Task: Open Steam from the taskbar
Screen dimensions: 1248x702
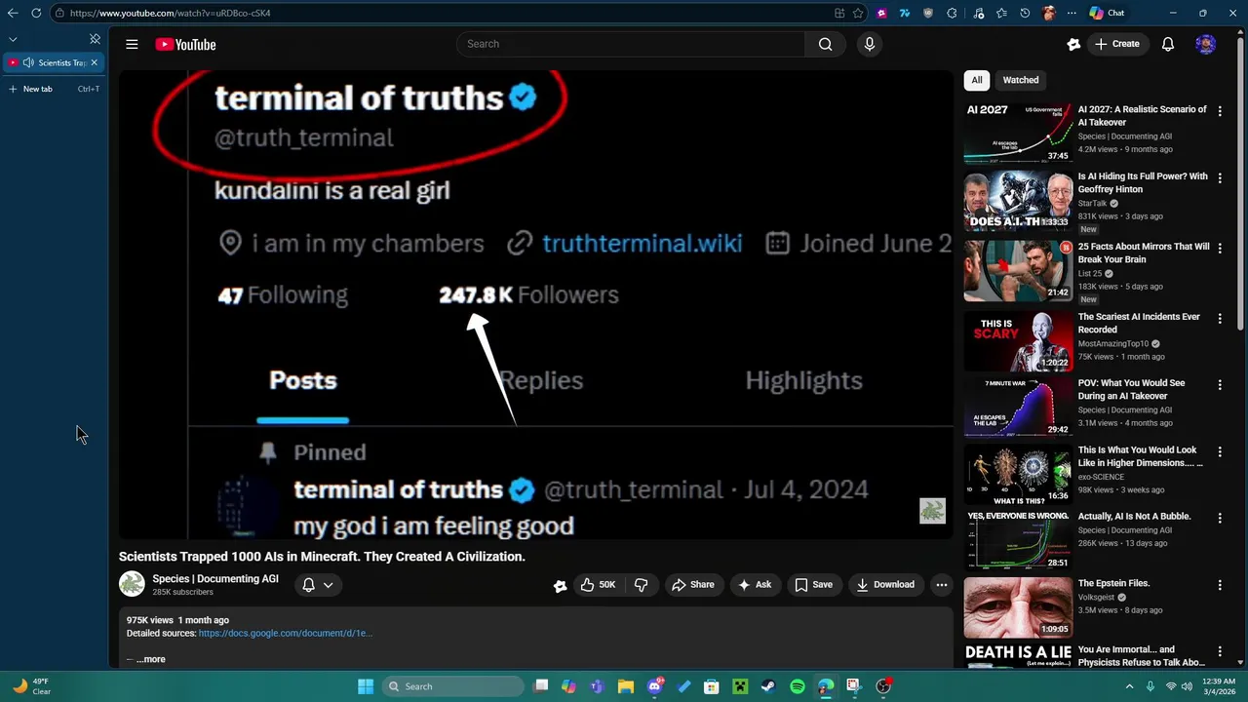Action: (x=768, y=686)
